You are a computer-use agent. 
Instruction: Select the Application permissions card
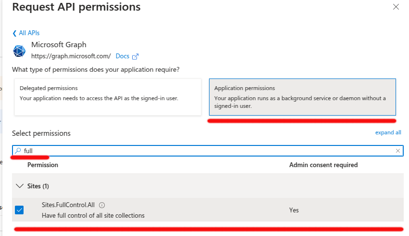(302, 97)
